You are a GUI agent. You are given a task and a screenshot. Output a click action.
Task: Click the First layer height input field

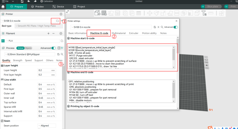tap(47, 75)
